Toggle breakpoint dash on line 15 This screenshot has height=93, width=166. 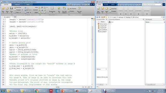(x=5, y=38)
